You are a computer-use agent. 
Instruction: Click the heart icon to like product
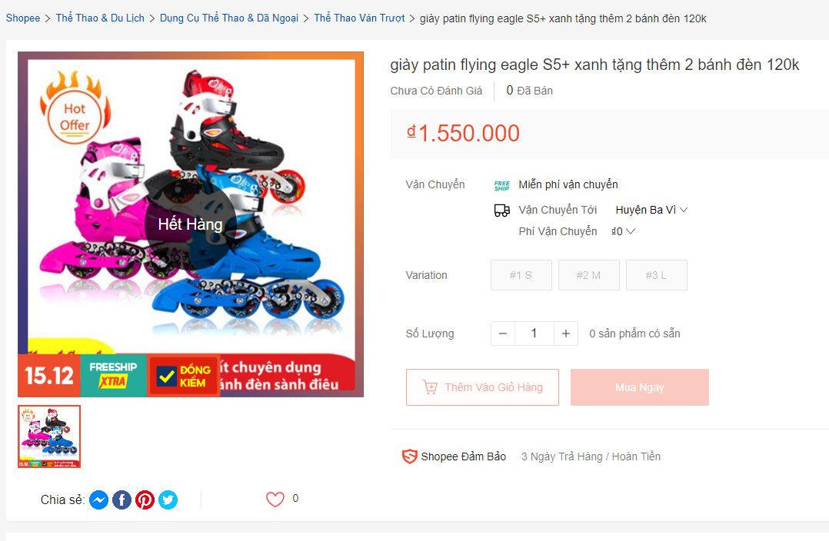pyautogui.click(x=275, y=499)
